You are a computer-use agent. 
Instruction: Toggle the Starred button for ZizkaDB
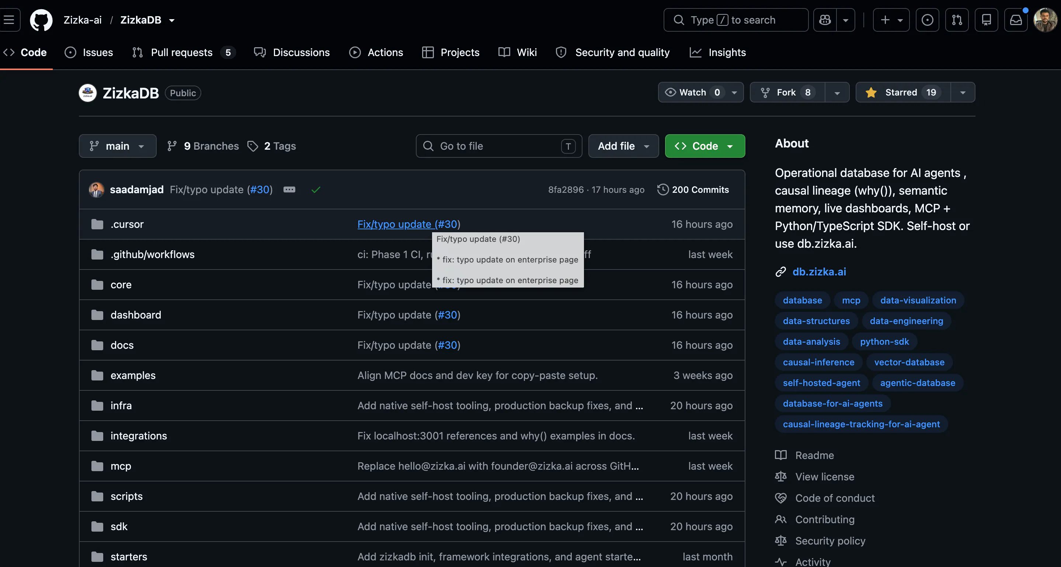[x=903, y=92]
